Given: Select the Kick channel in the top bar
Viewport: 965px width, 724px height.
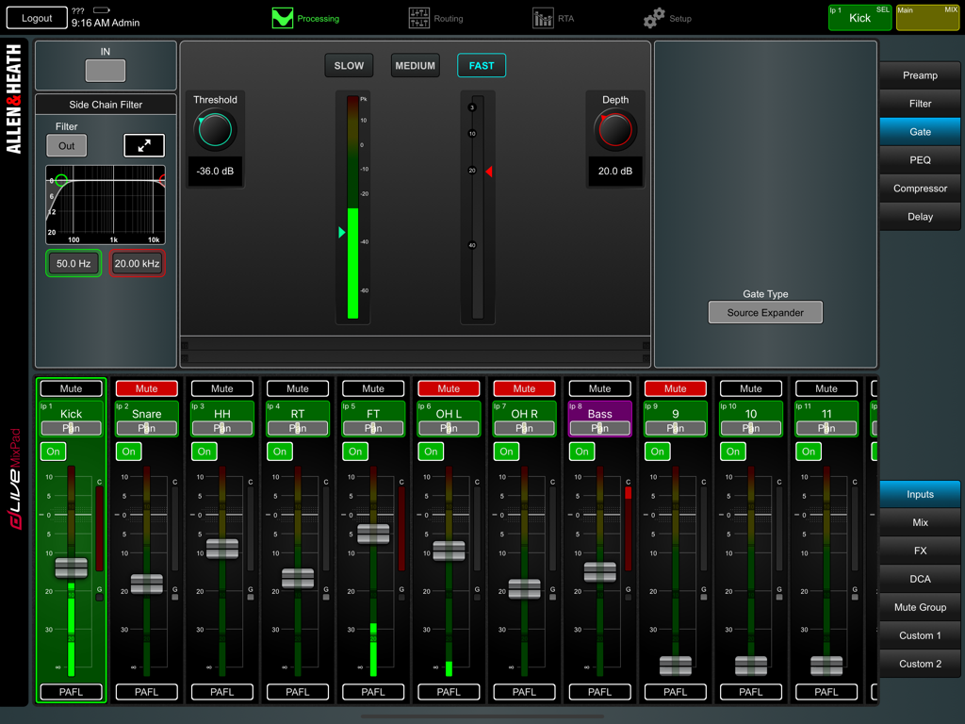Looking at the screenshot, I should [859, 17].
